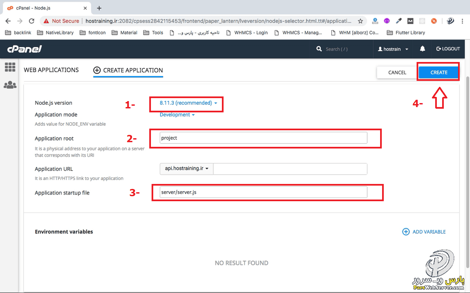
Task: Open the Node.js version dropdown showing 8.11.3
Action: coord(186,103)
